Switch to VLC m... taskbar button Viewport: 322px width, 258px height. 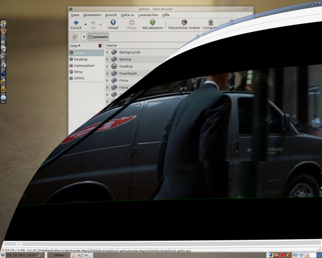click(81, 255)
